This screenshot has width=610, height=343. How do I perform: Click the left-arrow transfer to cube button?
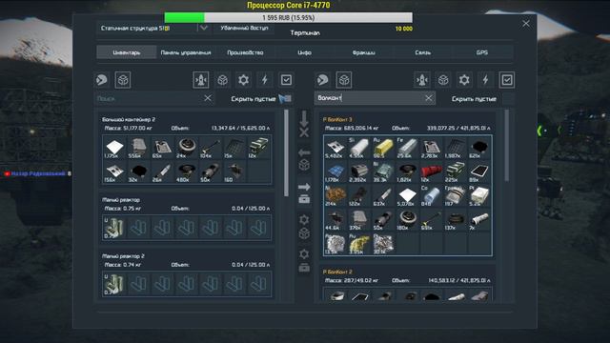click(x=304, y=159)
